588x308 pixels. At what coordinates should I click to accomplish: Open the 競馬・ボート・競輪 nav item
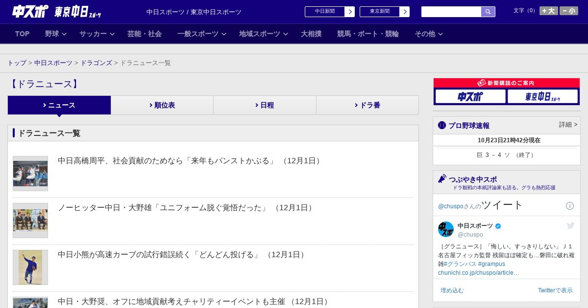coord(368,34)
